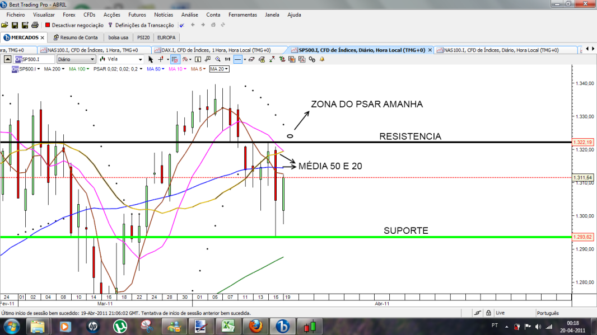Expand the indicator wave dropdown arrow

(190, 59)
